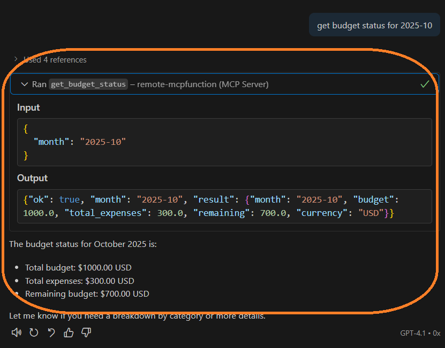
Task: Collapse the Ran get_budget_status tool details
Action: click(24, 84)
